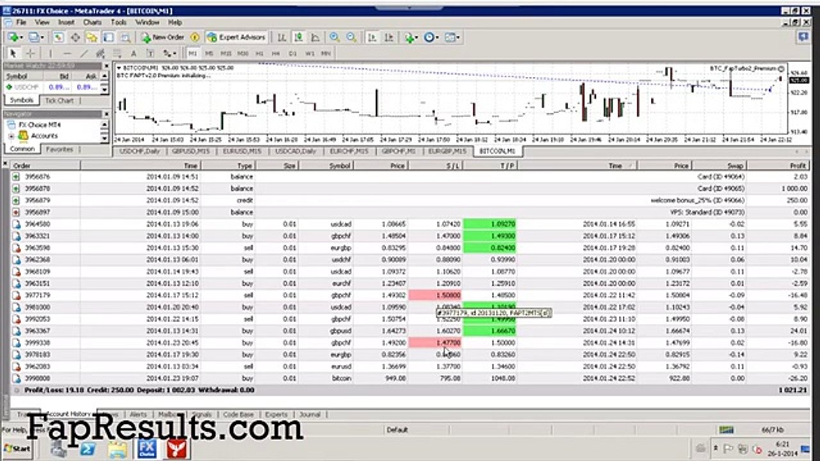Image resolution: width=820 pixels, height=461 pixels.
Task: Toggle the Expert Advisors button
Action: coord(236,38)
